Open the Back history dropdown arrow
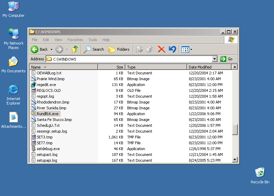Viewport: 274px width, 196px height. (x=51, y=50)
